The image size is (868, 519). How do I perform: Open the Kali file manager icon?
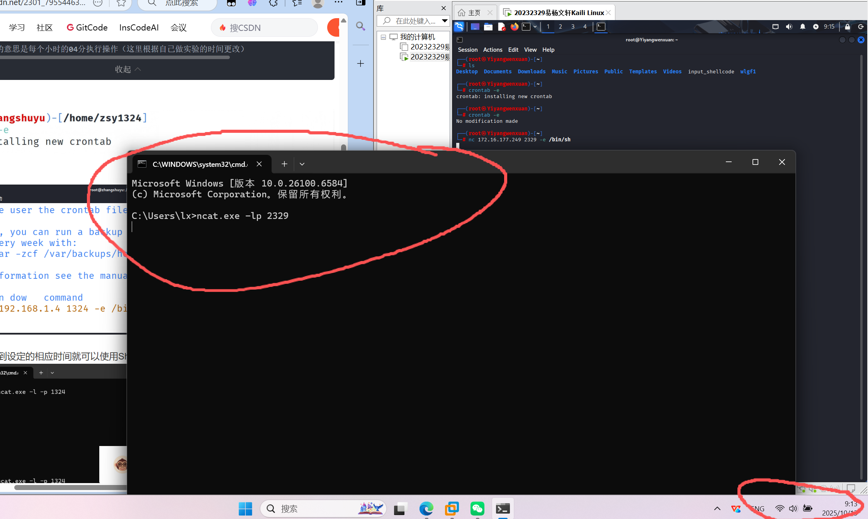[488, 27]
